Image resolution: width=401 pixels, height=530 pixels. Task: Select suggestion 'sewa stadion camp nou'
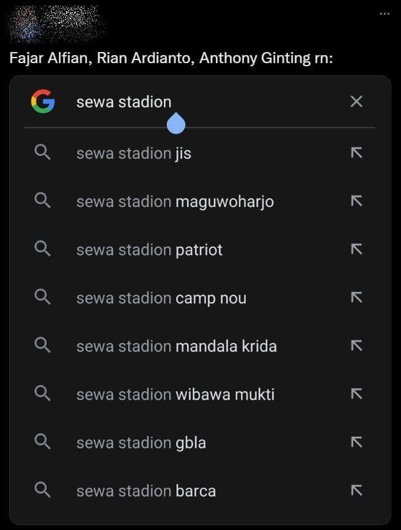pos(161,298)
